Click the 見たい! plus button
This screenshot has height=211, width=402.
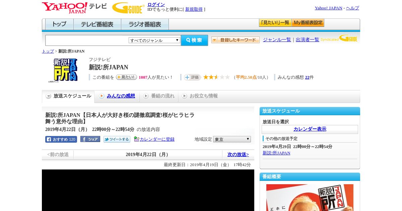(x=126, y=77)
